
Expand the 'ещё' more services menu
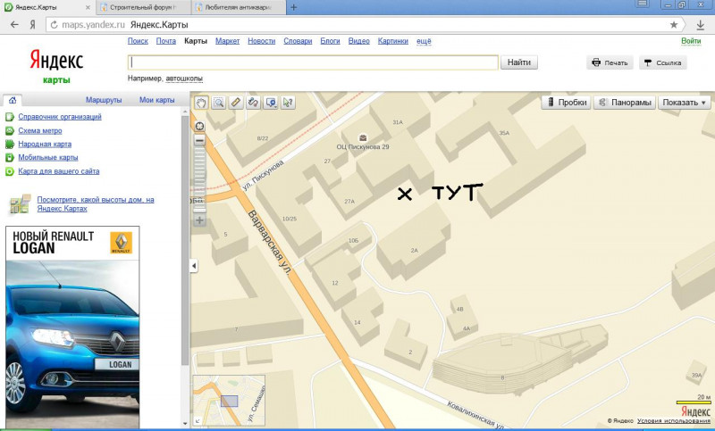click(x=425, y=41)
